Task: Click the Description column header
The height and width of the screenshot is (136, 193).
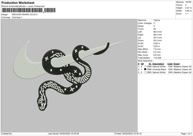Action: pos(158,64)
